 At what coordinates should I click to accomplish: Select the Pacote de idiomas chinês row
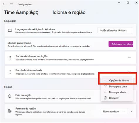coord(70,72)
